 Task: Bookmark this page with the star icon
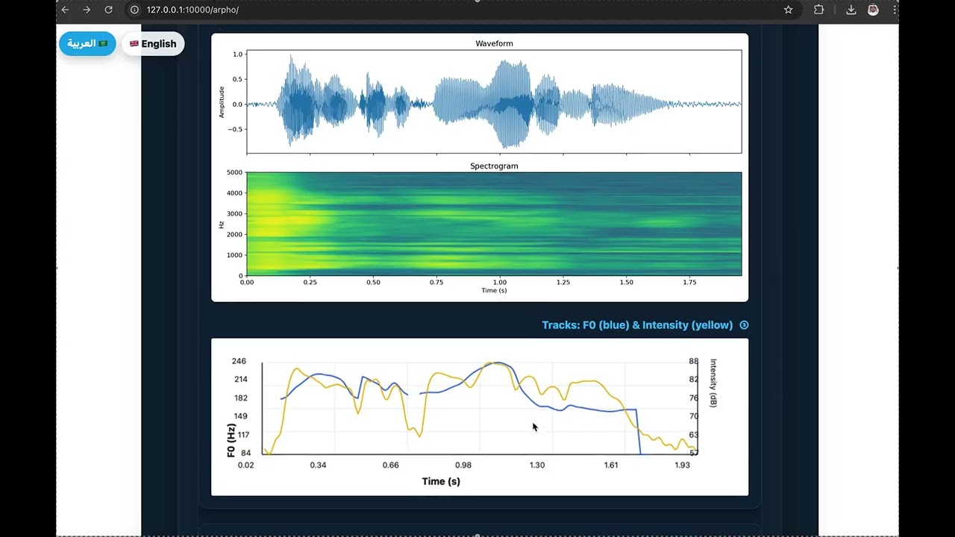(788, 10)
